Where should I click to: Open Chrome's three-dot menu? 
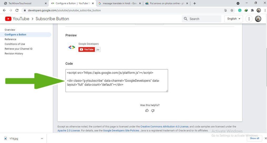click(265, 11)
